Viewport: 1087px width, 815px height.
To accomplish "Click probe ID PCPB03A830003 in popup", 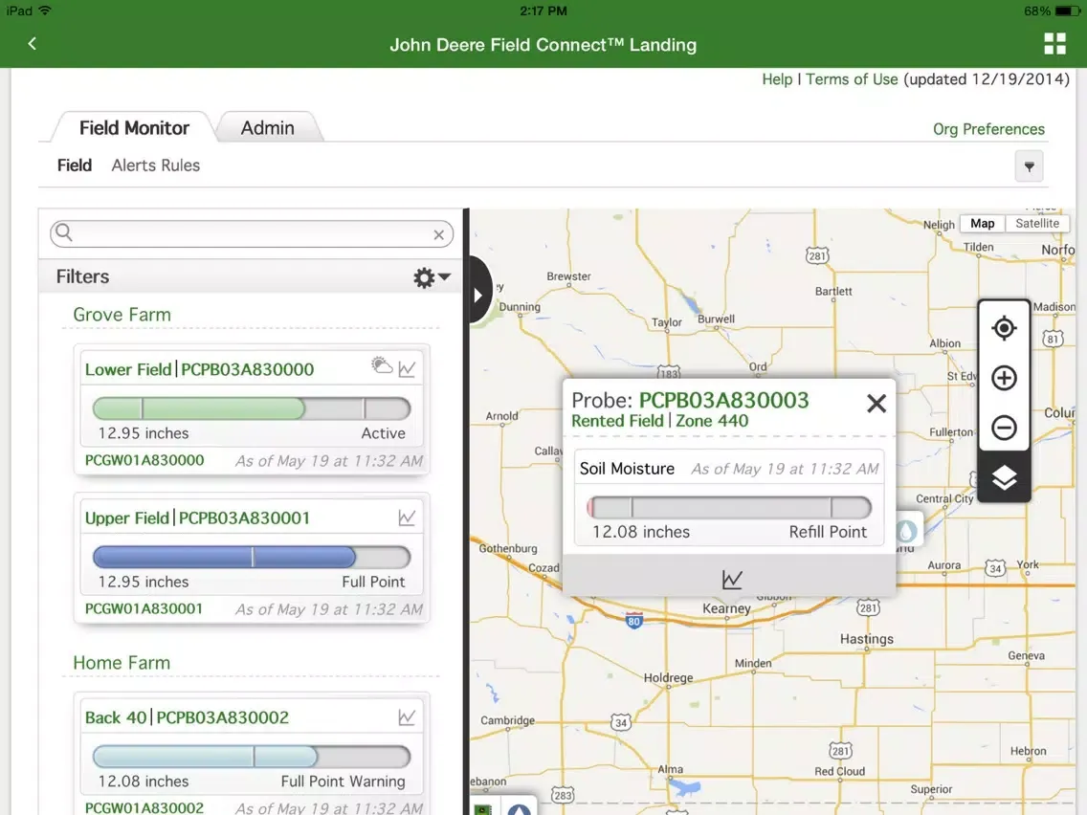I will tap(723, 400).
